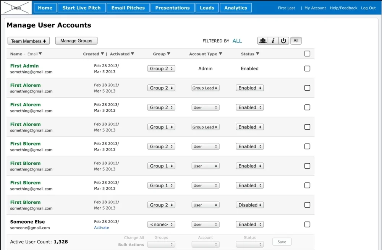Navigate to the Leads page
The image size is (382, 250).
(207, 7)
